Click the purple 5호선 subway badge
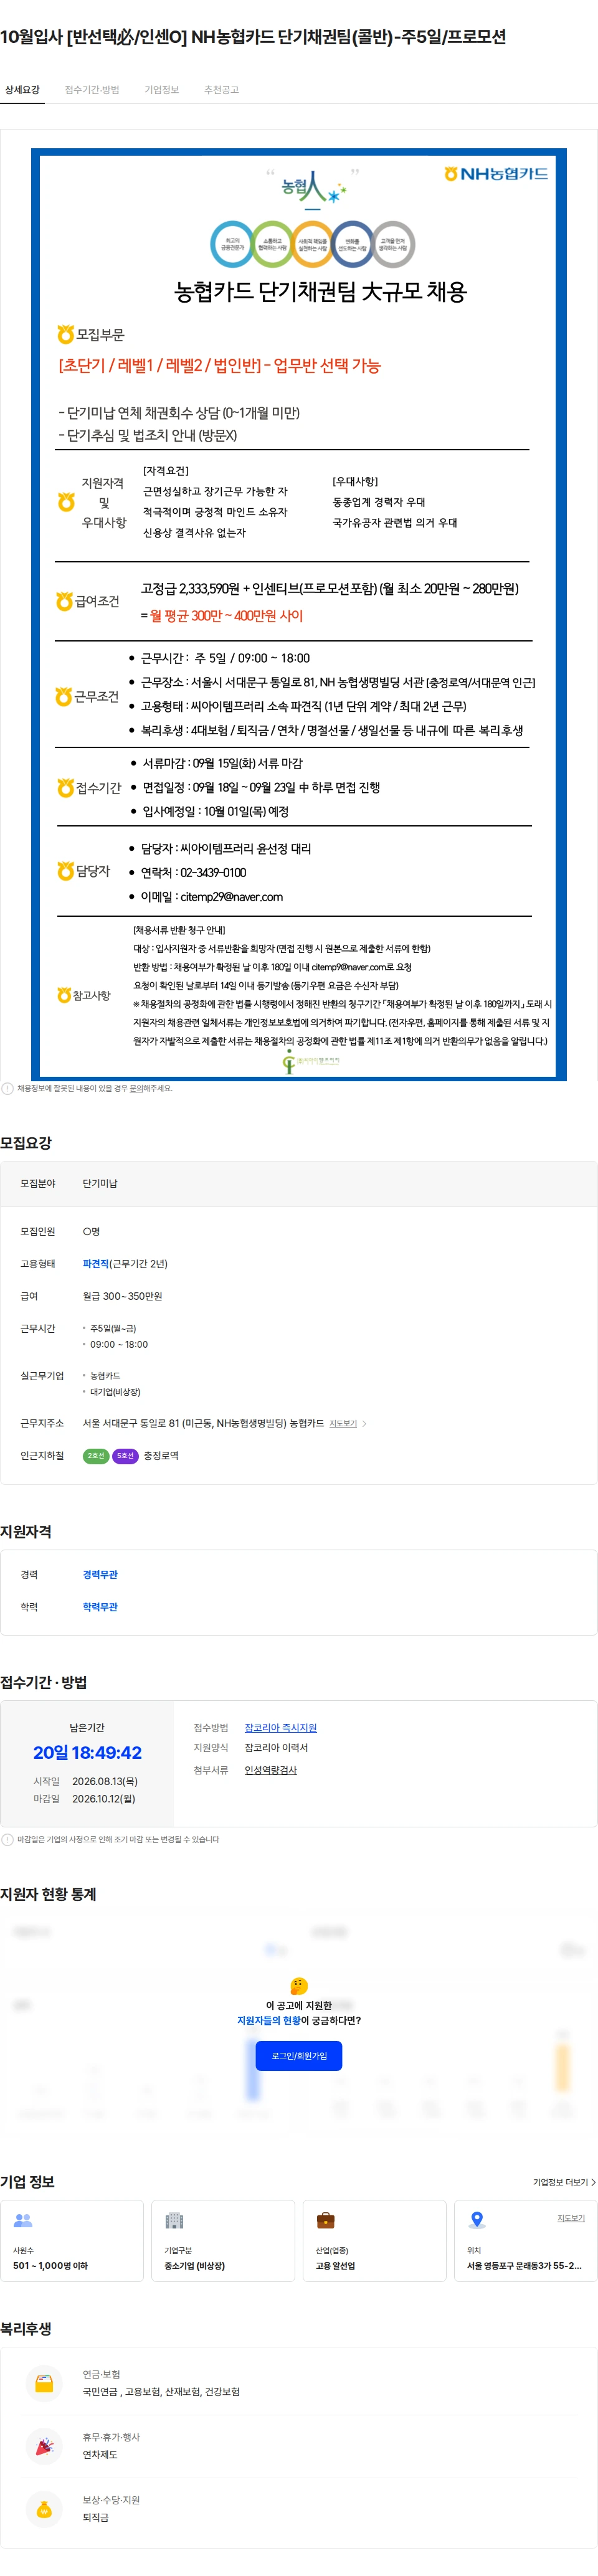Viewport: 598px width, 2576px height. [x=125, y=1456]
